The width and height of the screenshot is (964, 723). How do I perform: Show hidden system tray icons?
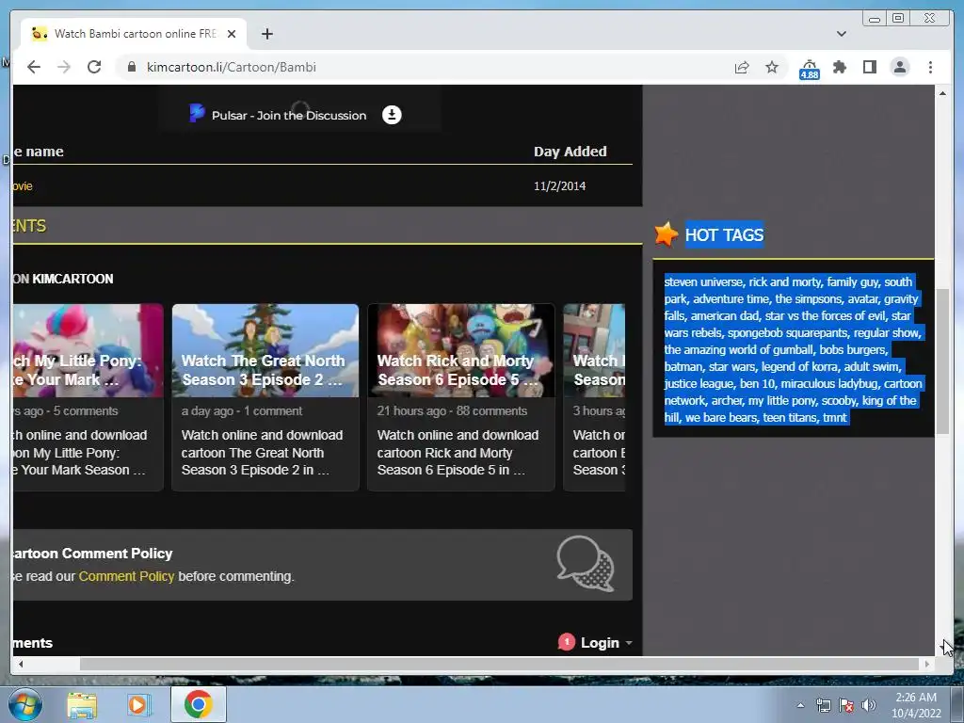[800, 706]
